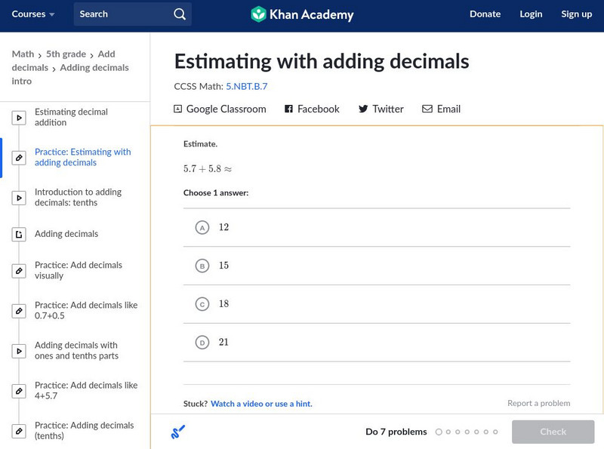Image resolution: width=604 pixels, height=449 pixels.
Task: Click the first problem progress dot
Action: [x=438, y=432]
